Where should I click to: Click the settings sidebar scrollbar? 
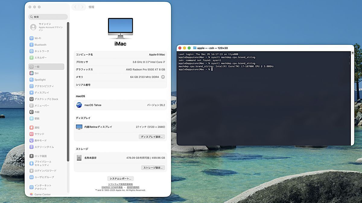[68, 92]
